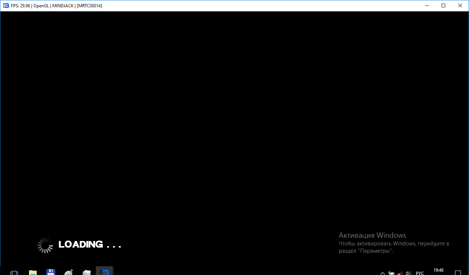Click the speaker volume tray icon

409,273
